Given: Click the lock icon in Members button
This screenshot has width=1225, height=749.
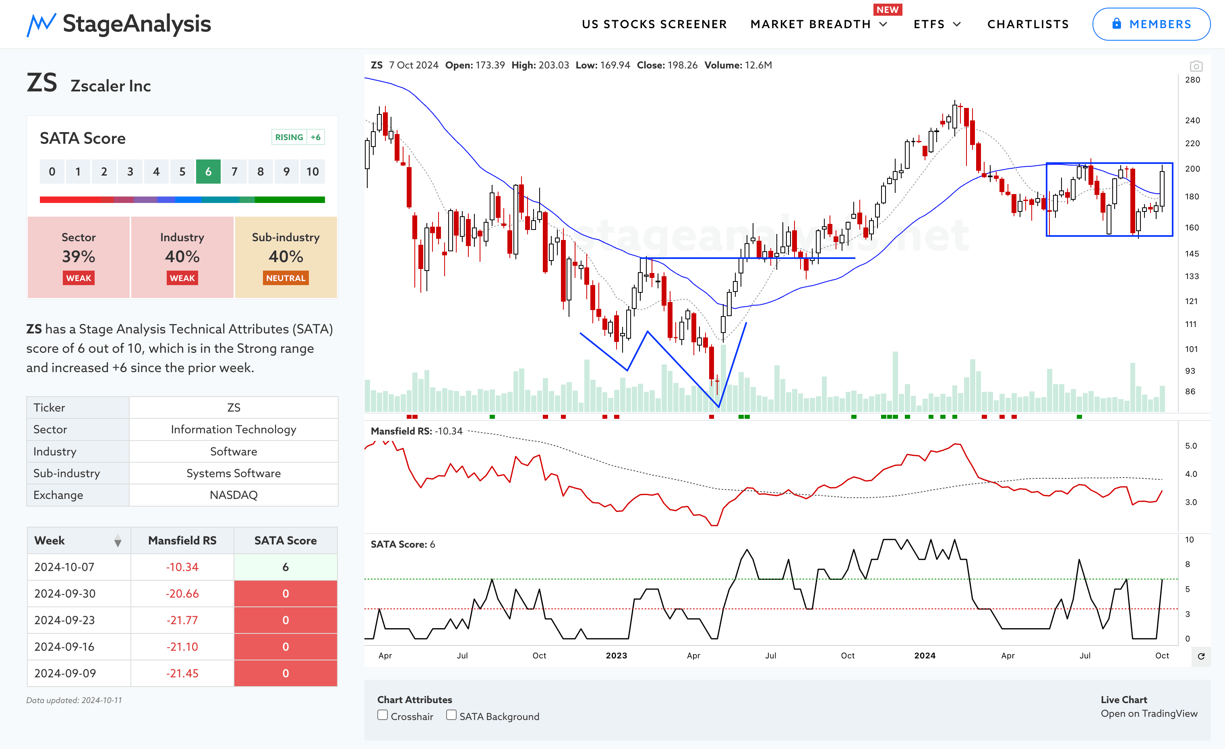Looking at the screenshot, I should pyautogui.click(x=1117, y=23).
